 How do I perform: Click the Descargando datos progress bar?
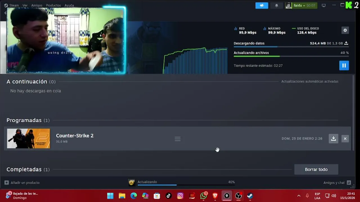click(x=291, y=47)
